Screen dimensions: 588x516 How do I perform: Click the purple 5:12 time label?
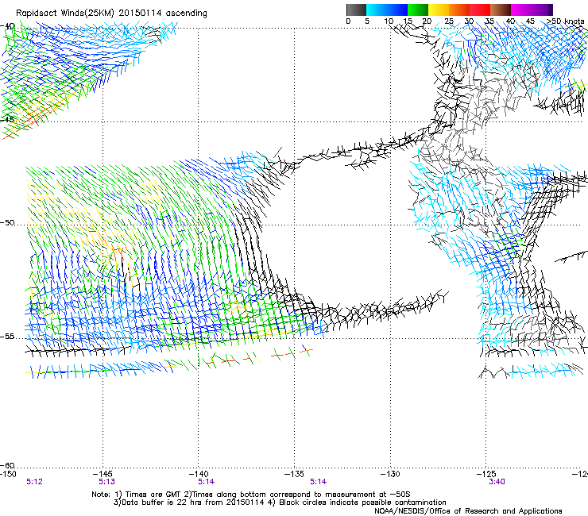click(34, 482)
